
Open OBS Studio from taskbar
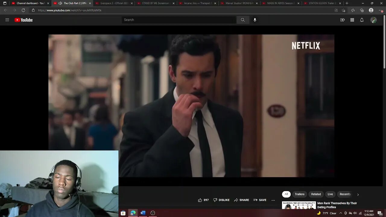pos(153,213)
